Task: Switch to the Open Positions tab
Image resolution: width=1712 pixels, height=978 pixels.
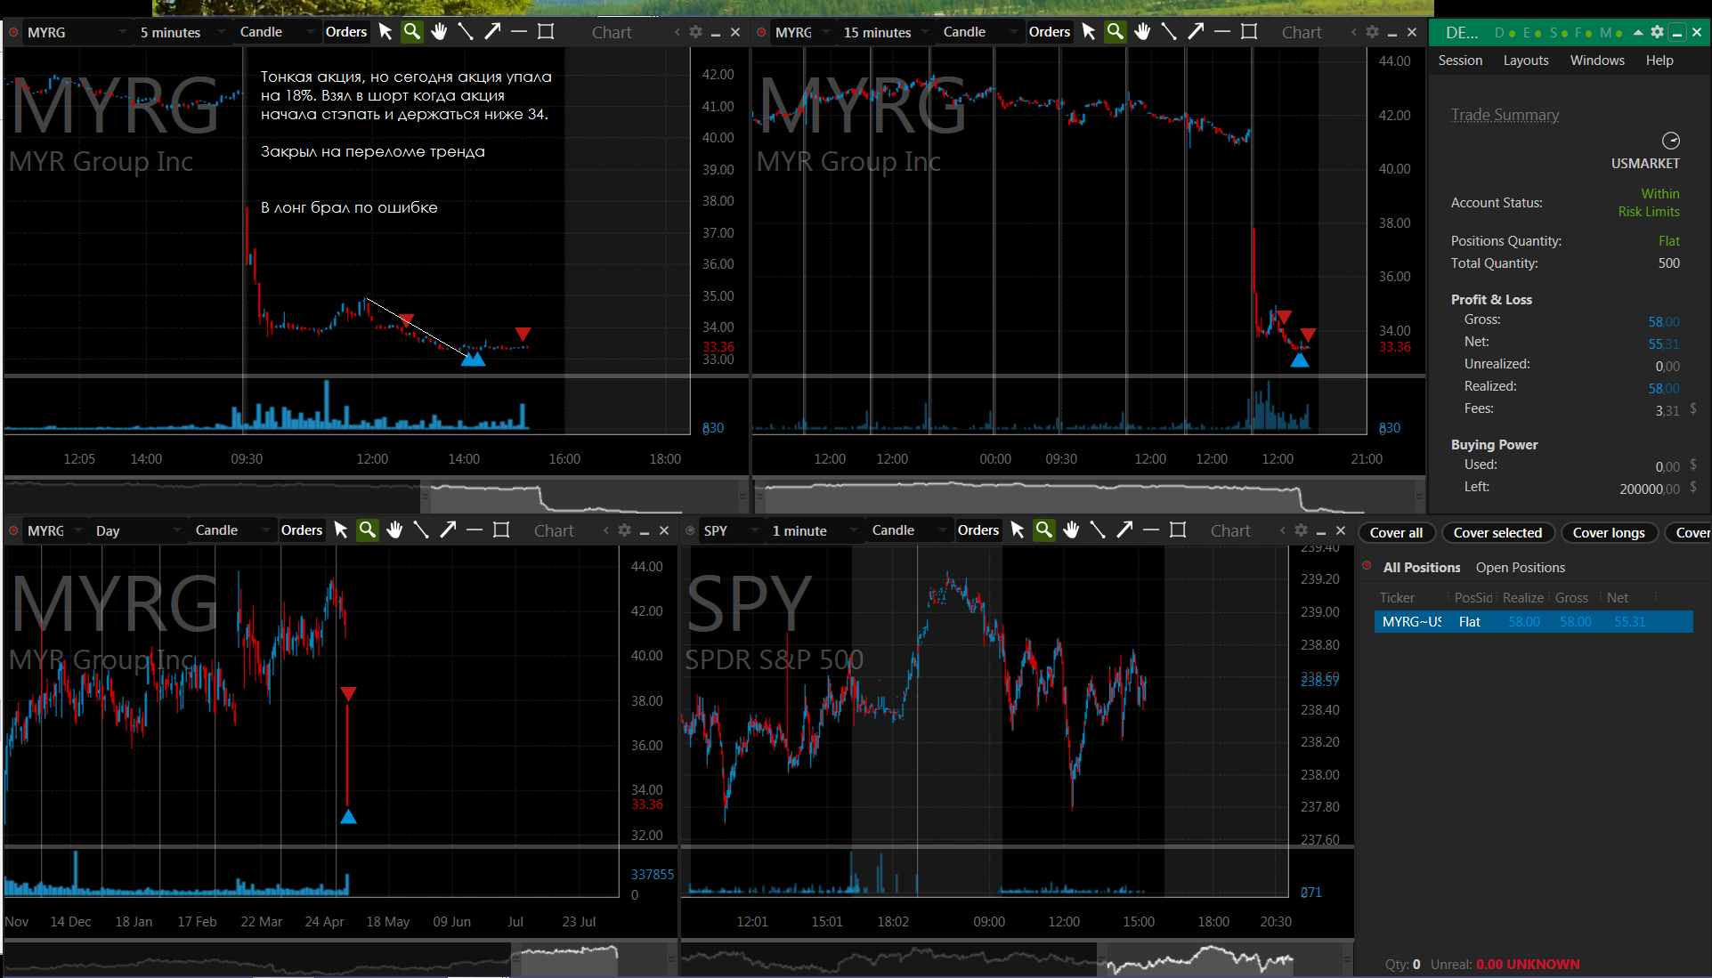Action: coord(1520,568)
